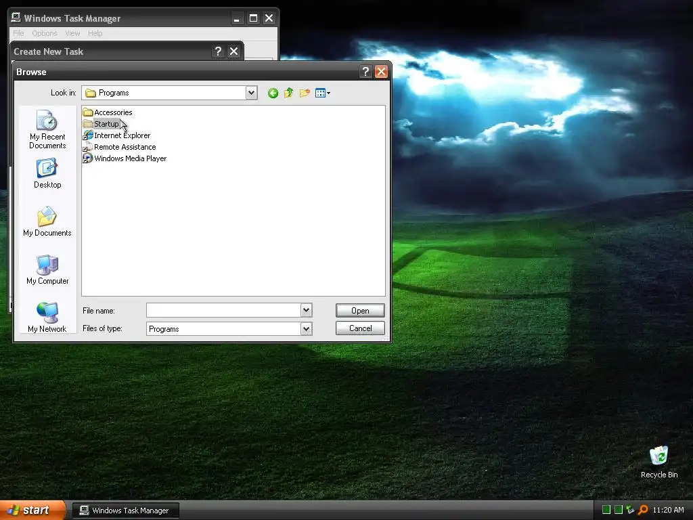Create a new folder in Browse dialog
Image resolution: width=693 pixels, height=520 pixels.
(x=305, y=93)
